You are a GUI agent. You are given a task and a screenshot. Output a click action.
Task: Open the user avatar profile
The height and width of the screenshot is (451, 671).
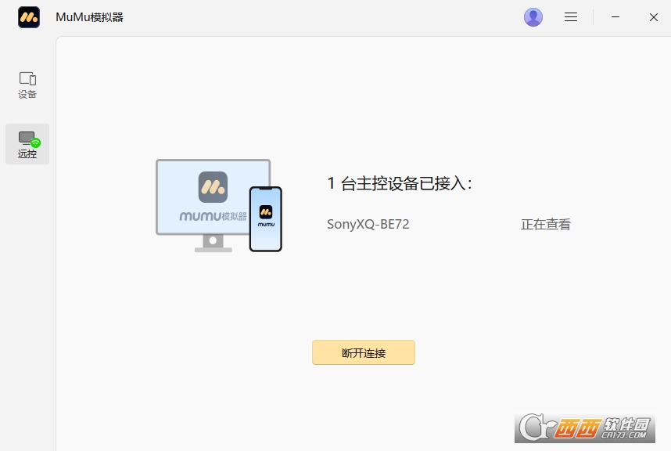[533, 17]
